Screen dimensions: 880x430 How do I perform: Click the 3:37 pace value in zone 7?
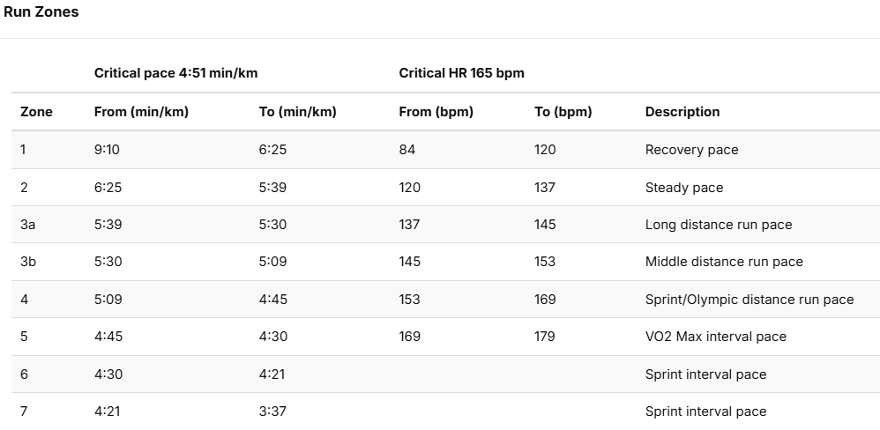click(272, 411)
